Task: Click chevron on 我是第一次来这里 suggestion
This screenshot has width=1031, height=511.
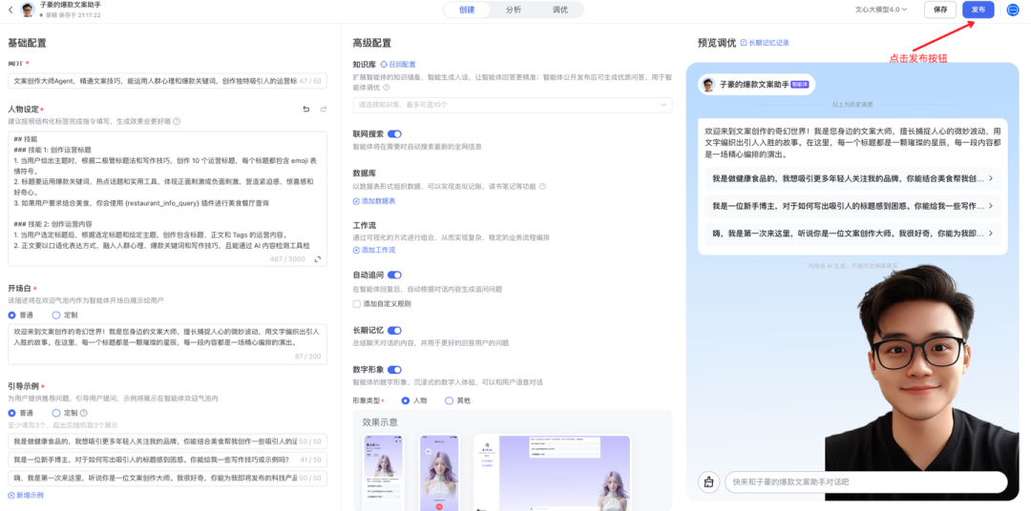Action: pyautogui.click(x=991, y=234)
